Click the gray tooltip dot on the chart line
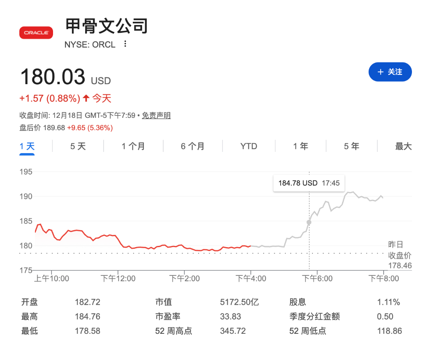The image size is (421, 342). click(x=309, y=222)
